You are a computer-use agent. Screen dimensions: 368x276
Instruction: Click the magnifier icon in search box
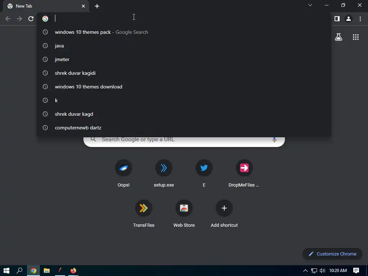(93, 139)
